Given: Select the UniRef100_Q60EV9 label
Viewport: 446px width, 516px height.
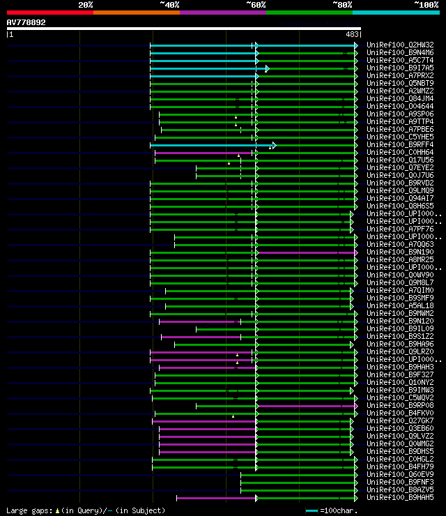Looking at the screenshot, I should pyautogui.click(x=400, y=475).
